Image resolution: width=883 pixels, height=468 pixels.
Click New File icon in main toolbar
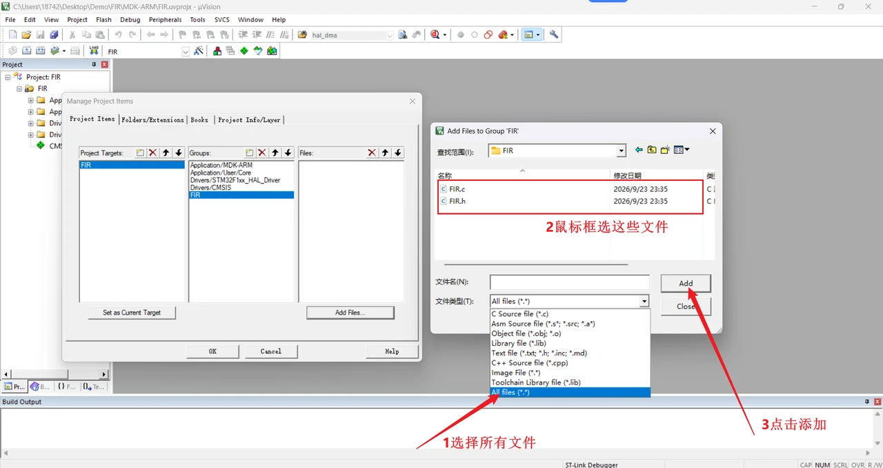pos(12,35)
